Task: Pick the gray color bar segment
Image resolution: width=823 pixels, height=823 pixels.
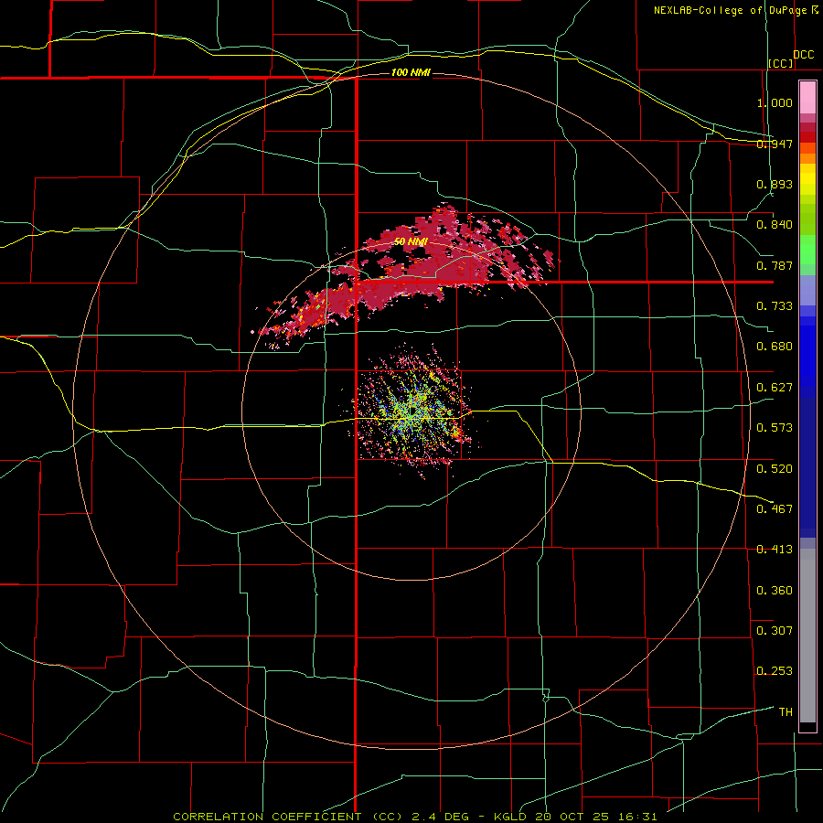Action: [x=807, y=636]
